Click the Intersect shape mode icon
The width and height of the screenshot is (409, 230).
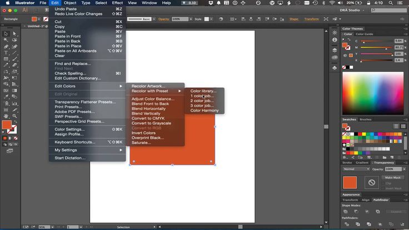[x=367, y=212]
